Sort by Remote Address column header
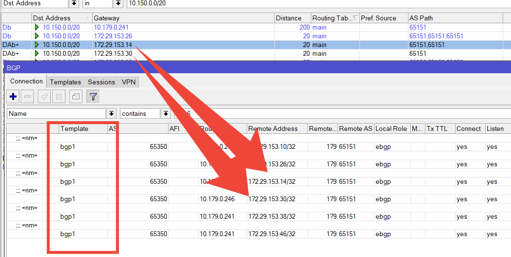 (x=277, y=128)
